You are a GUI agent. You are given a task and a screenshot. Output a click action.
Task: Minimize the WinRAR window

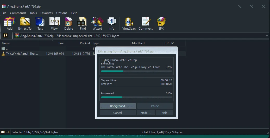pyautogui.click(x=240, y=6)
